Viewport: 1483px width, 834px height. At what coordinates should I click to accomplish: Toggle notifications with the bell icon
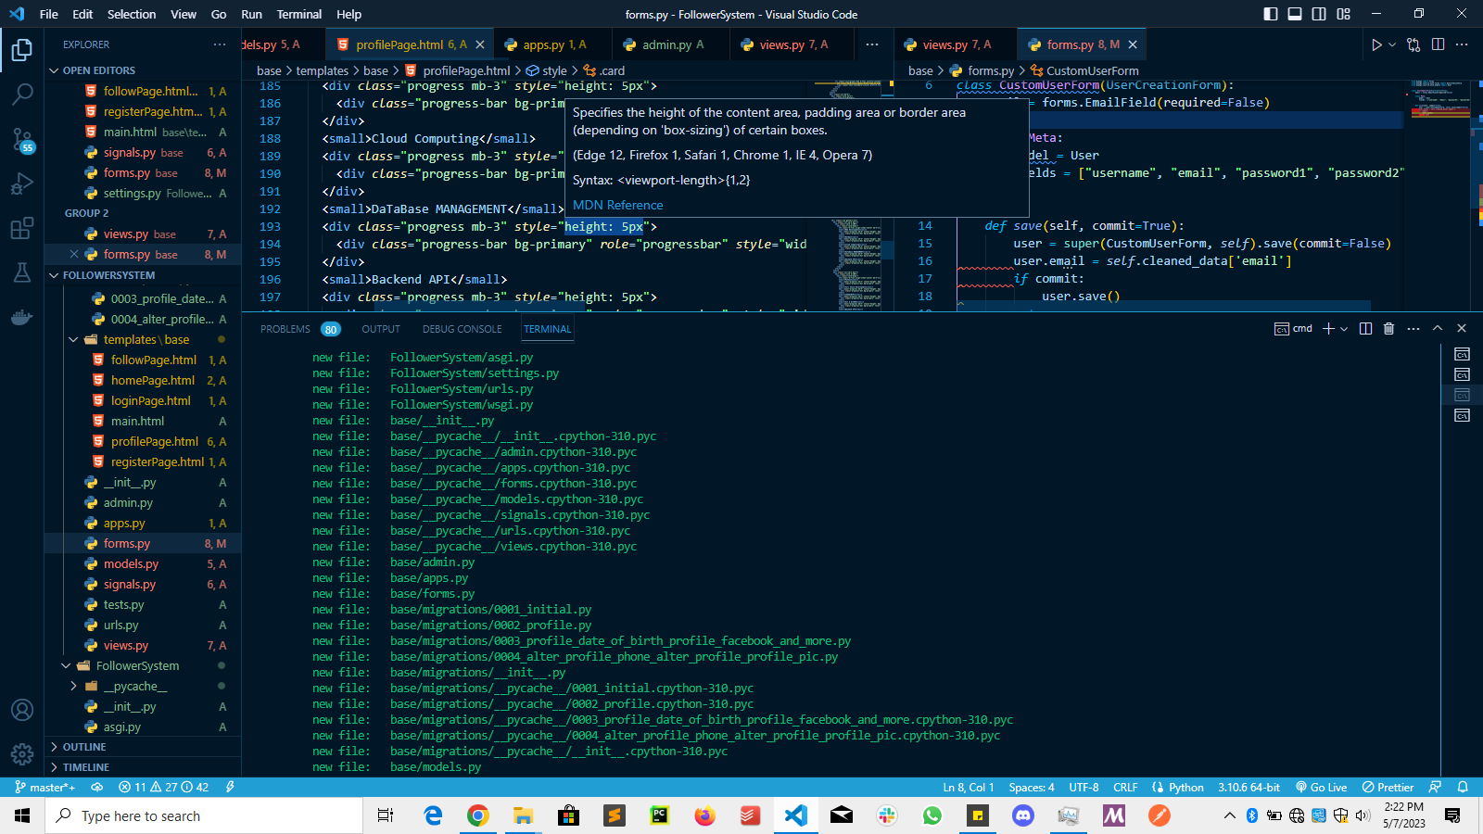(x=1464, y=787)
